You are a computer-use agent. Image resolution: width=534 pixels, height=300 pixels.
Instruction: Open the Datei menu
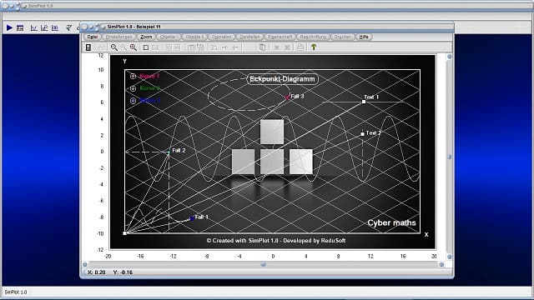click(x=93, y=37)
